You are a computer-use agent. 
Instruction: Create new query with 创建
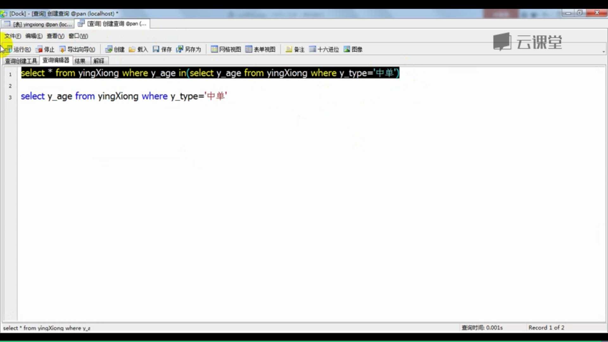115,49
